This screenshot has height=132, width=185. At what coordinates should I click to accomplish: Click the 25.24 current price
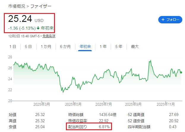(20, 19)
